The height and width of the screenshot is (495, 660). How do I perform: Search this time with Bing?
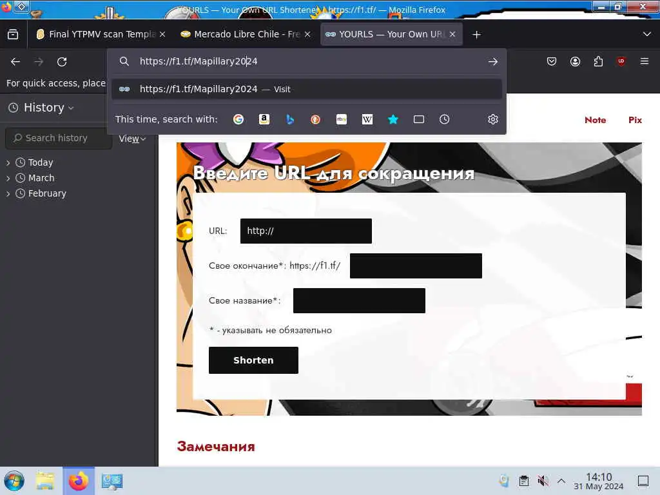[x=289, y=119]
